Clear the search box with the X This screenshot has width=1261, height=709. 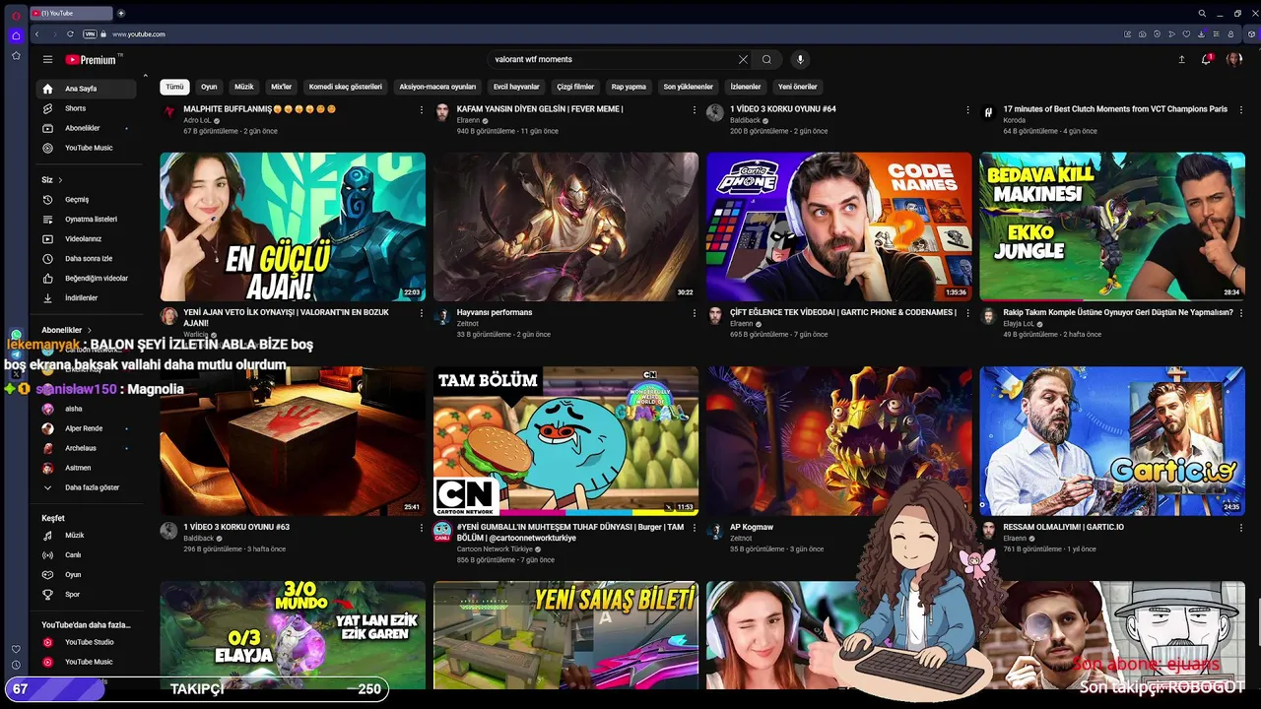743,59
